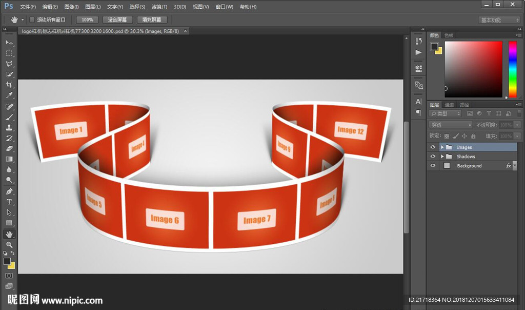Open the 滤镜(T) menu
The image size is (525, 310).
coord(159,7)
